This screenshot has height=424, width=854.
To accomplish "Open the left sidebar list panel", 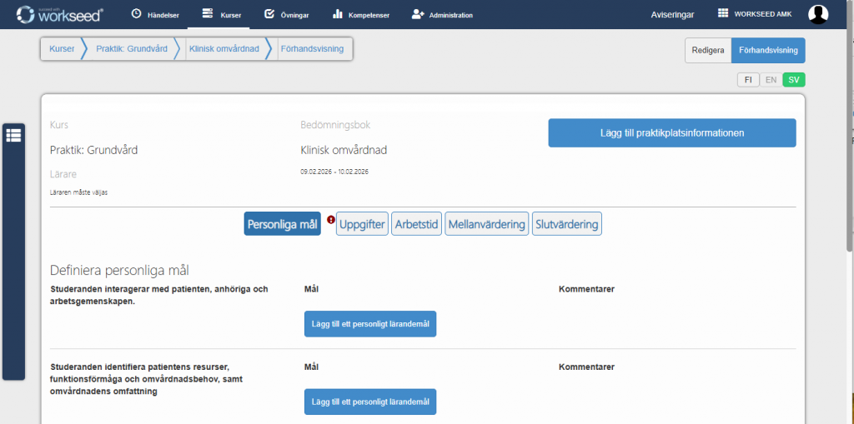I will pos(14,136).
